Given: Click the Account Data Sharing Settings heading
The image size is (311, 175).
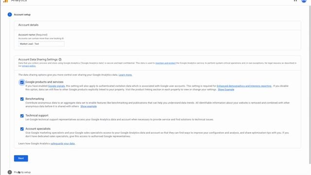Looking at the screenshot, I should [x=38, y=59].
